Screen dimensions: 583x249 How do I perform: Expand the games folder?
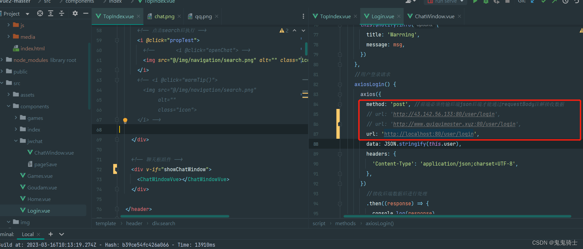pos(16,118)
